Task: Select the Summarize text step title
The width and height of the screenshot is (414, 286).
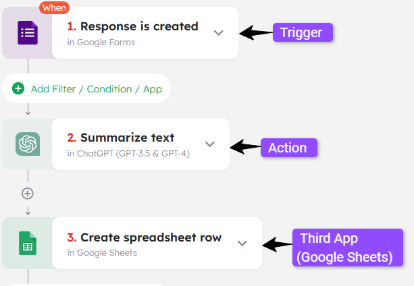Action: (x=127, y=138)
